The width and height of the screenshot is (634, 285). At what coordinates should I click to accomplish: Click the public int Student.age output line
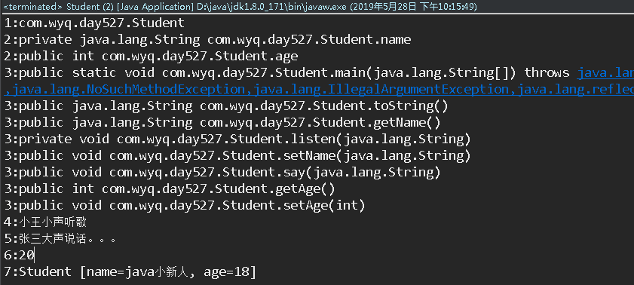151,57
